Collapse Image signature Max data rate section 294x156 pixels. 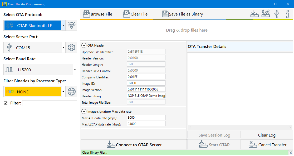click(84, 111)
